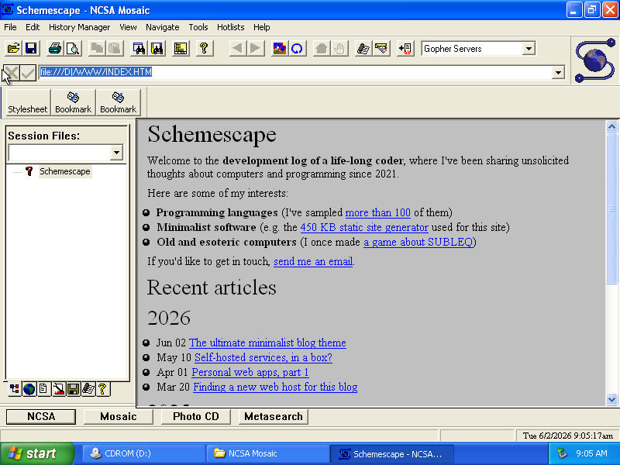Click the Stylesheet button

pos(28,103)
